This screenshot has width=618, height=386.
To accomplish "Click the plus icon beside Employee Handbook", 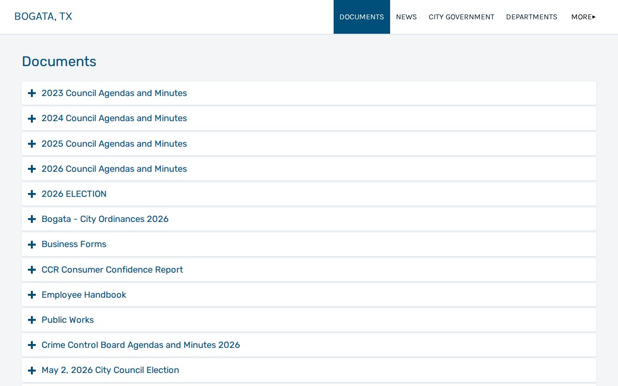I will 32,295.
